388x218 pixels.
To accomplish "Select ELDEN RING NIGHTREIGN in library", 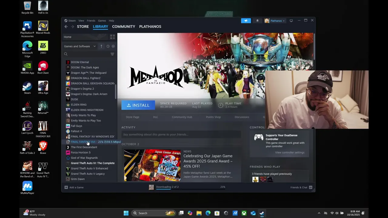I will point(87,110).
